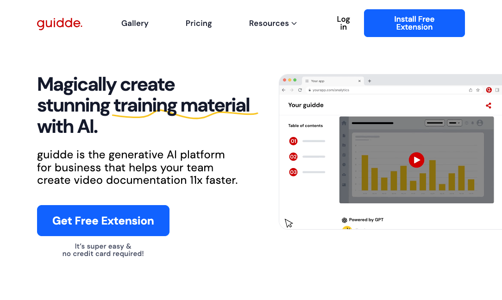This screenshot has width=502, height=300.
Task: Play the demo video with red play button
Action: [416, 160]
